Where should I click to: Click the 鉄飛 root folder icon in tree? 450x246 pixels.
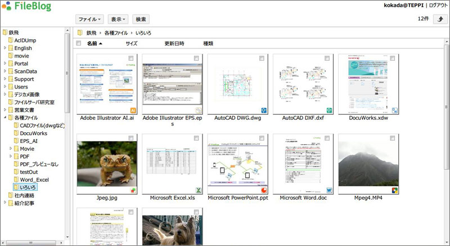click(x=5, y=33)
